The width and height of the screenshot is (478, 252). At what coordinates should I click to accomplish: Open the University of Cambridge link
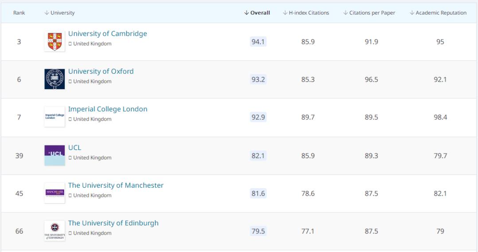[x=107, y=34]
